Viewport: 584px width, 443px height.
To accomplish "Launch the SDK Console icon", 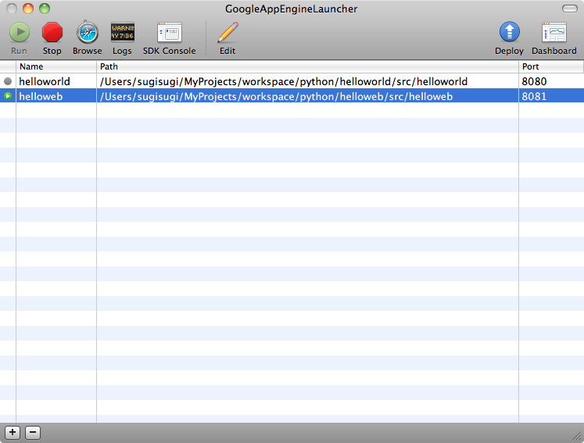I will coord(170,32).
